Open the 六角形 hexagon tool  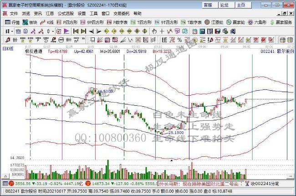click(257, 22)
